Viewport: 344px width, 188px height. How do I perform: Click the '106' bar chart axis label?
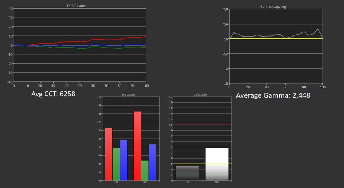[99, 114]
